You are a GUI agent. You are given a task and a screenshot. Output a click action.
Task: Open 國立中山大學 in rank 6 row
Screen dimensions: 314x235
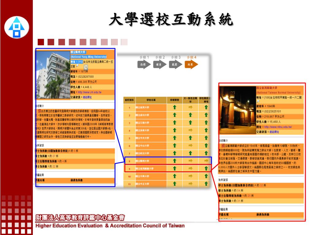click(x=142, y=146)
